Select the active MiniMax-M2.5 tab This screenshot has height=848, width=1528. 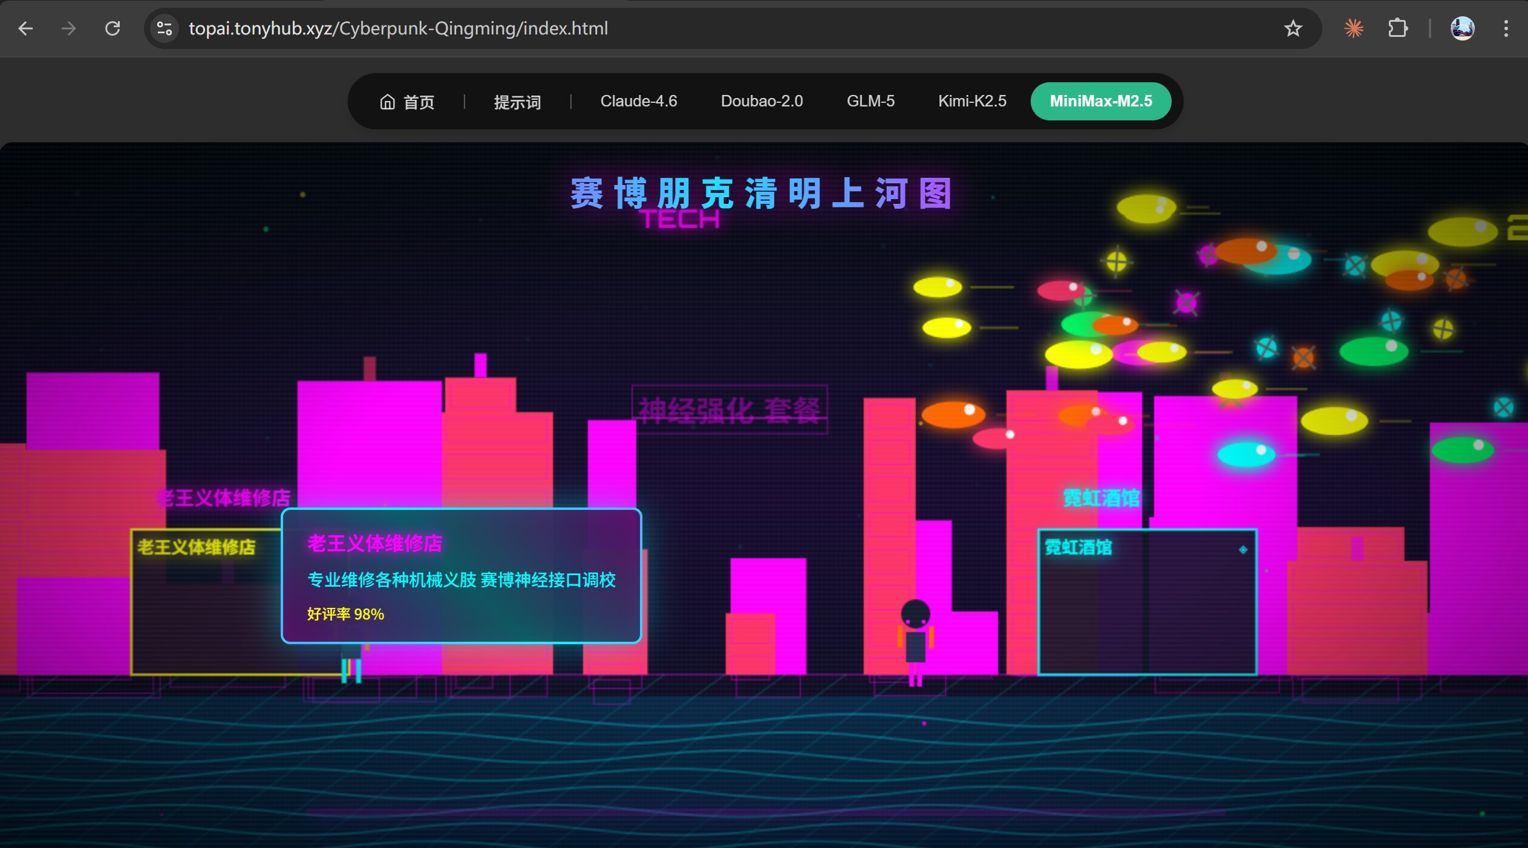coord(1100,101)
